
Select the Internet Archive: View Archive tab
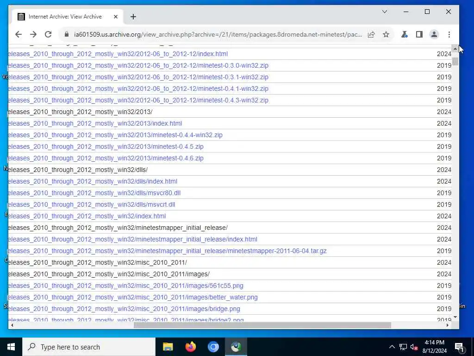pyautogui.click(x=68, y=17)
